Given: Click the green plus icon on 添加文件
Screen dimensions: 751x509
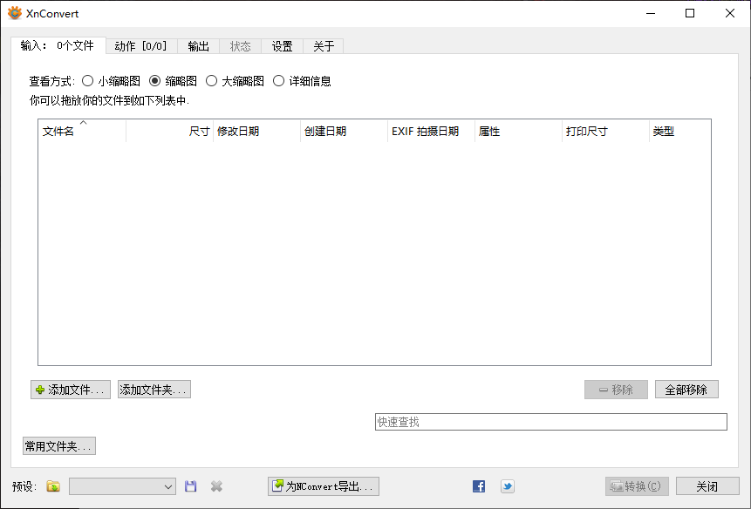Looking at the screenshot, I should coord(41,390).
